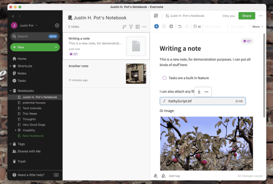Click the 'Only you' sharing status
This screenshot has width=273, height=184.
pyautogui.click(x=228, y=16)
